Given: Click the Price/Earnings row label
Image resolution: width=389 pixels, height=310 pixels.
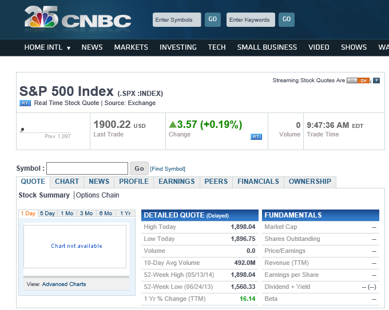Looking at the screenshot, I should pyautogui.click(x=285, y=251).
